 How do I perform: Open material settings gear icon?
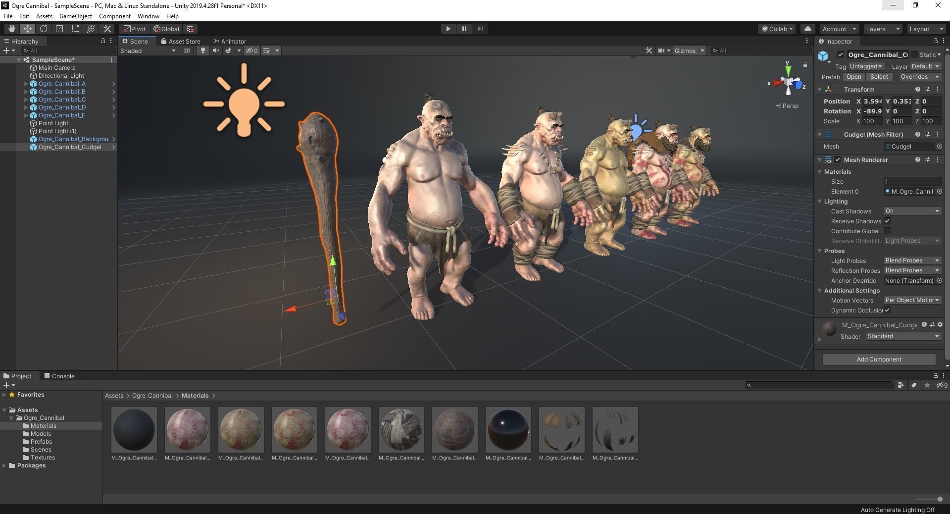[940, 325]
